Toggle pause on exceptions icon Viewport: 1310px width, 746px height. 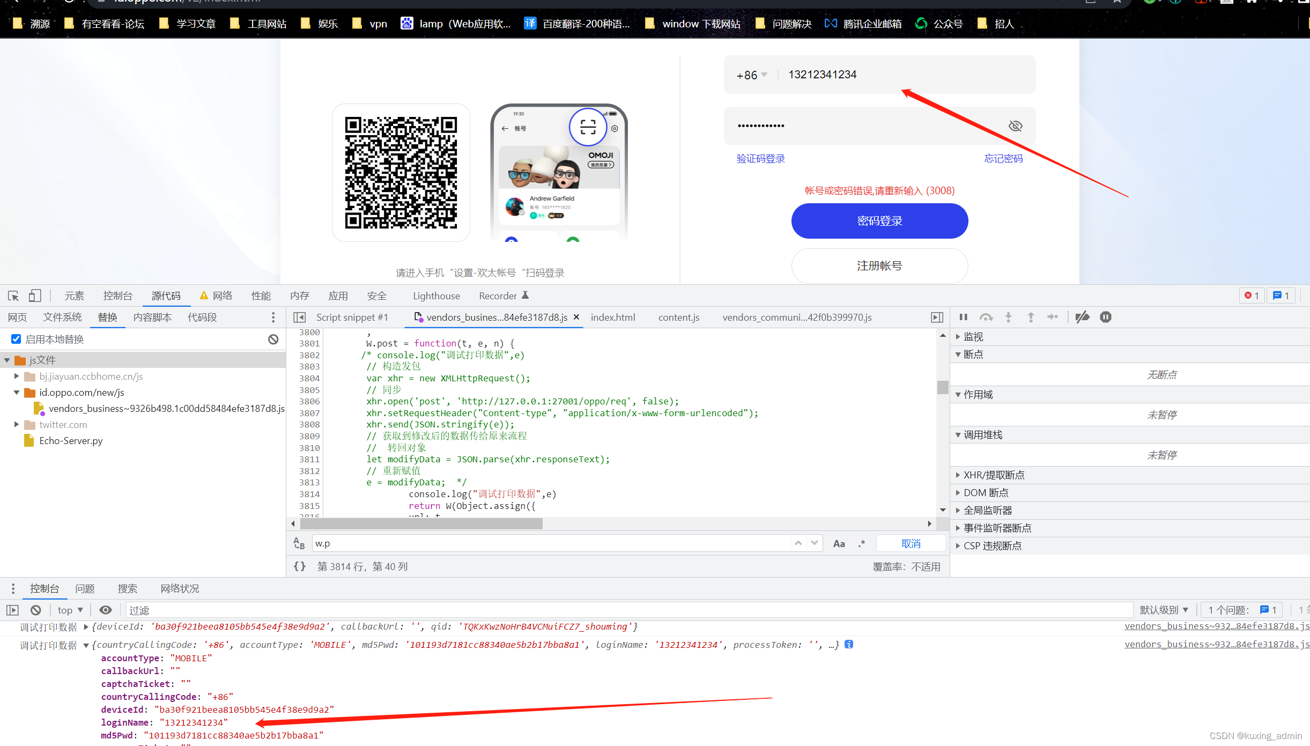pos(1106,317)
